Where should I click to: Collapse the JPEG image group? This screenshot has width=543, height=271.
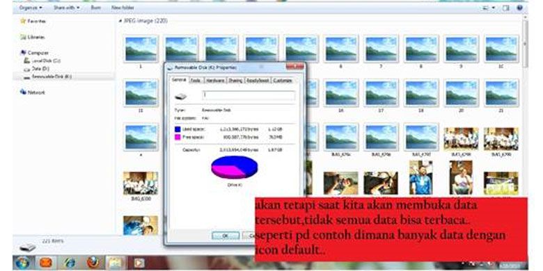pyautogui.click(x=120, y=21)
